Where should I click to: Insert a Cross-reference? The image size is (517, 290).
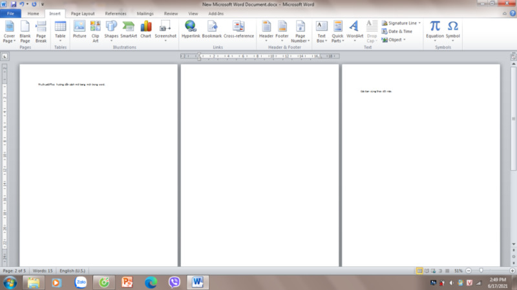coord(238,30)
